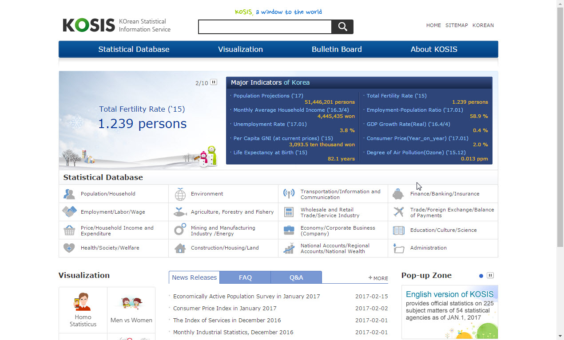Click the Construction/Housing/Land house icon
This screenshot has height=340, width=564.
(x=180, y=248)
